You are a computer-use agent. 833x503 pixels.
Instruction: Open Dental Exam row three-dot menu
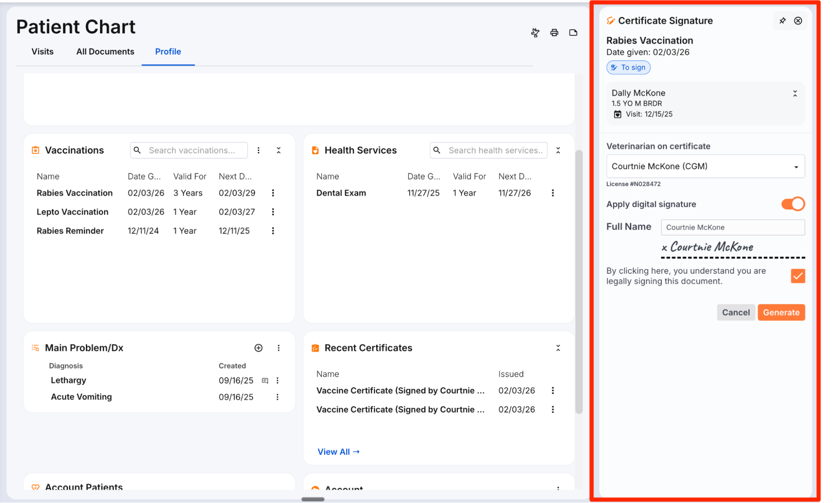553,193
